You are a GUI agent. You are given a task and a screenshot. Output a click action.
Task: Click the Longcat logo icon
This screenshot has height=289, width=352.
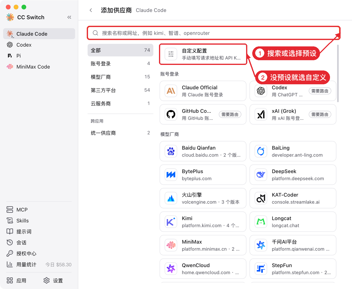coord(261,222)
